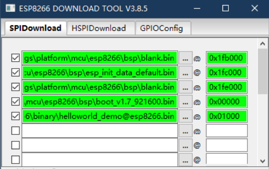Image resolution: width=269 pixels, height=169 pixels.
Task: Click the empty path field in the sixth row
Action: pos(99,131)
